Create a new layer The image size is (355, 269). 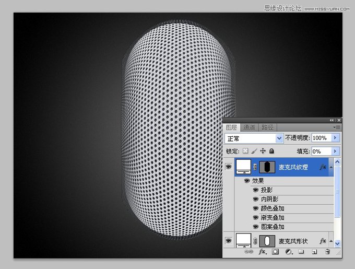pyautogui.click(x=314, y=252)
